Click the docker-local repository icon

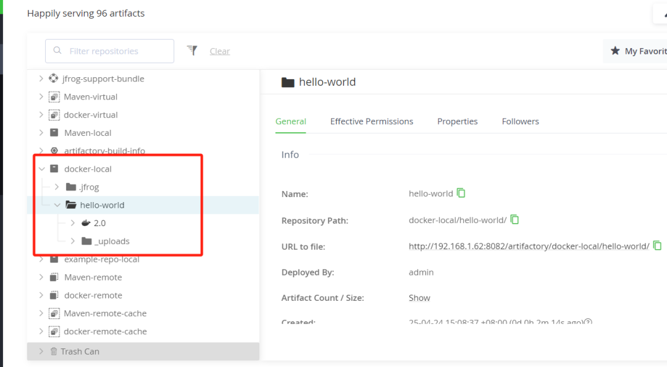pos(54,169)
